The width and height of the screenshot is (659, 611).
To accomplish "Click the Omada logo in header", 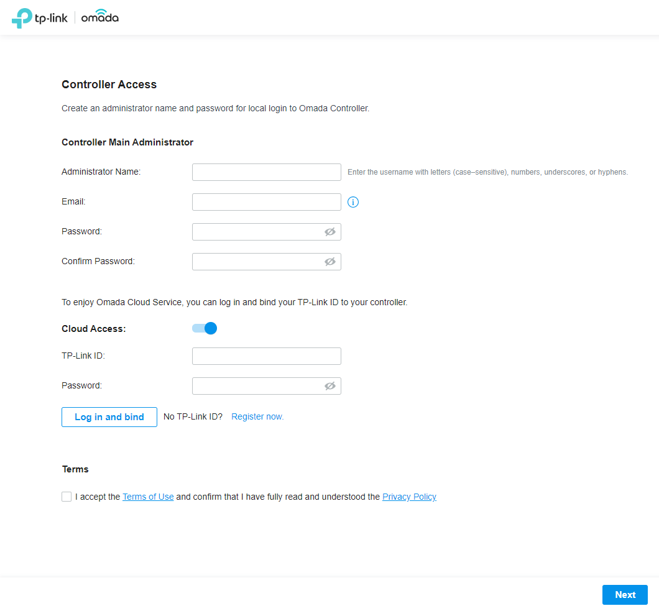I will tap(99, 17).
